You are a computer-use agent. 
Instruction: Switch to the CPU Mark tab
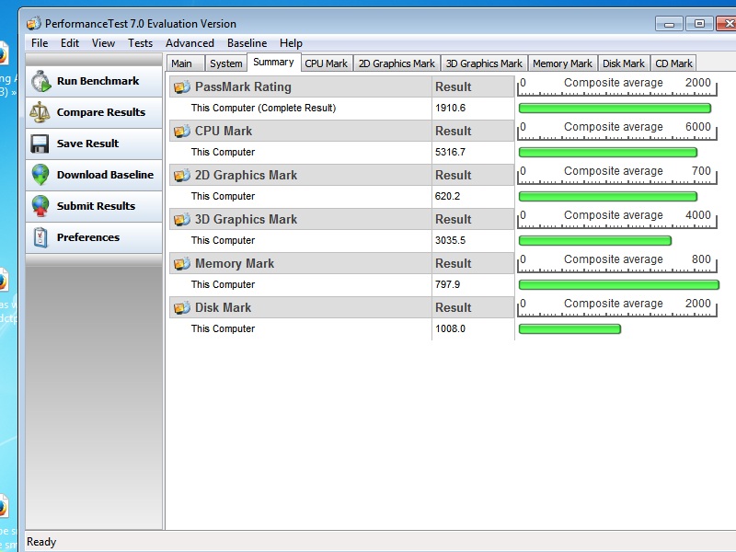click(x=327, y=63)
